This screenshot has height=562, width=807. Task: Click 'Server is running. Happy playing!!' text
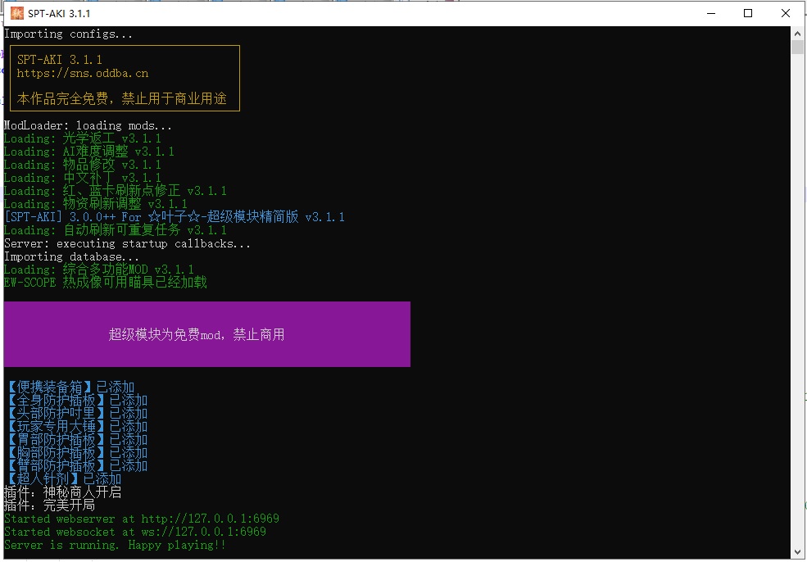click(115, 545)
